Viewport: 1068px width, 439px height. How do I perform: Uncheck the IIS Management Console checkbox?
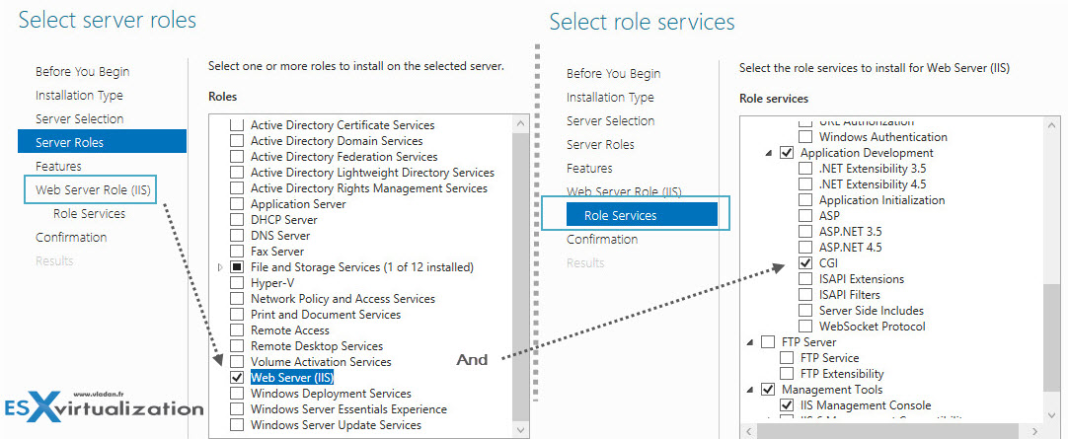tap(787, 405)
